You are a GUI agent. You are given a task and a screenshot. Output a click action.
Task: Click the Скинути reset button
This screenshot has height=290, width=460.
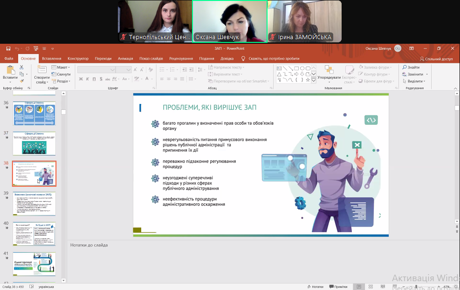coord(62,74)
